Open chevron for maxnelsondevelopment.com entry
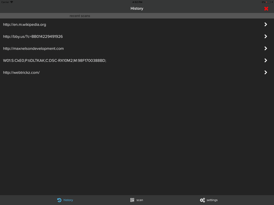Image resolution: width=274 pixels, height=205 pixels. pos(266,48)
